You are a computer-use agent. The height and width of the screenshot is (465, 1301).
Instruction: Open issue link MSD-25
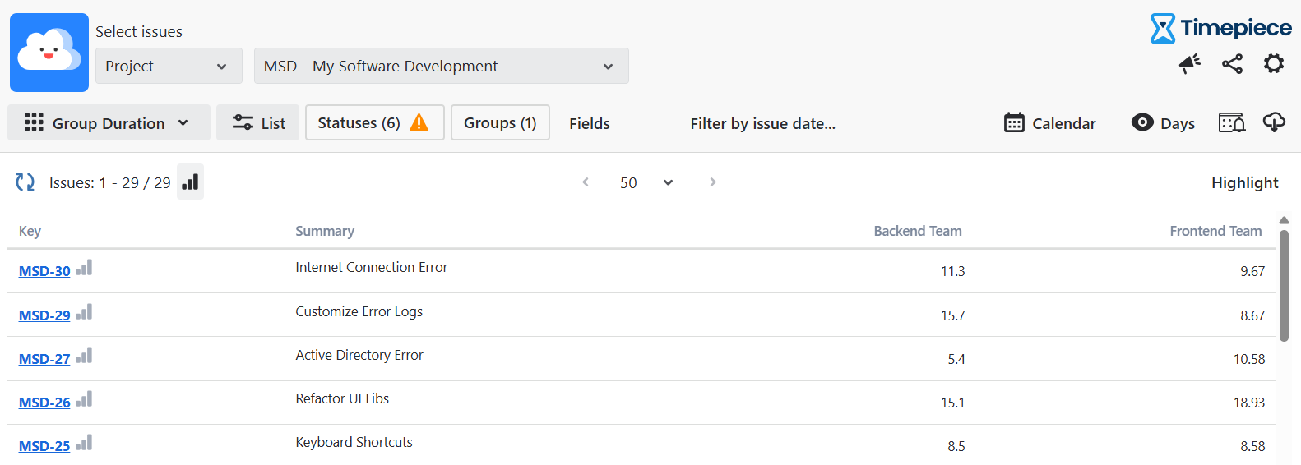(44, 446)
